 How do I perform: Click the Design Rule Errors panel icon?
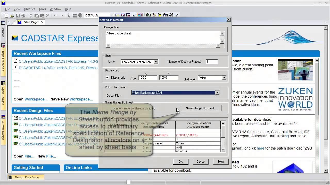click(10, 177)
